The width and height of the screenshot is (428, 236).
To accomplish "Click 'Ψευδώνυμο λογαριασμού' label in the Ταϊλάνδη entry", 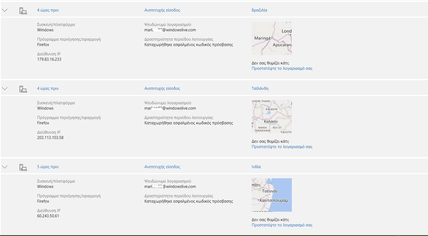I will click(x=168, y=103).
